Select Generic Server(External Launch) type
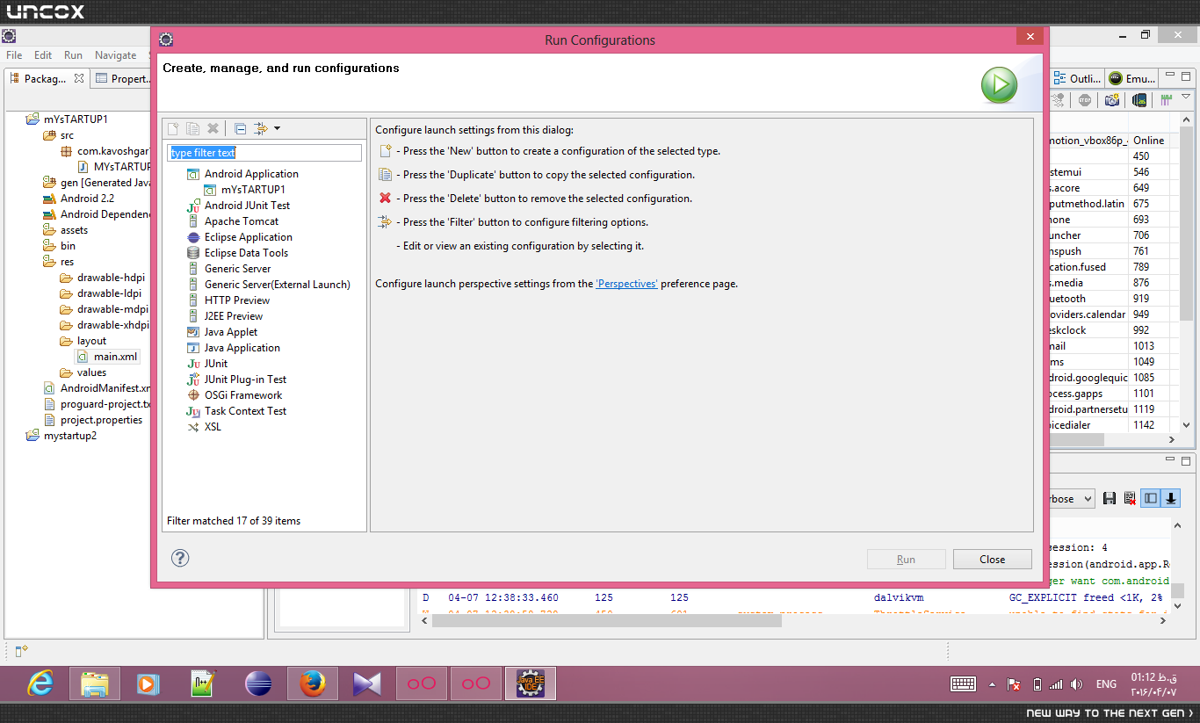Viewport: 1200px width, 723px height. point(277,285)
